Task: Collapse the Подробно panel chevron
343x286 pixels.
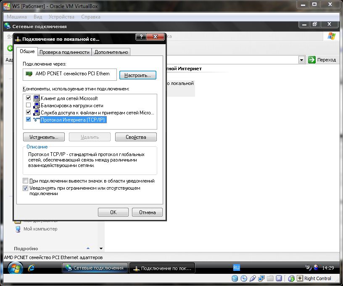Action: click(88, 249)
